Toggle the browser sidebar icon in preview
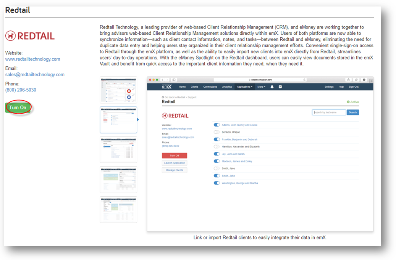396x260 pixels. coord(174,80)
